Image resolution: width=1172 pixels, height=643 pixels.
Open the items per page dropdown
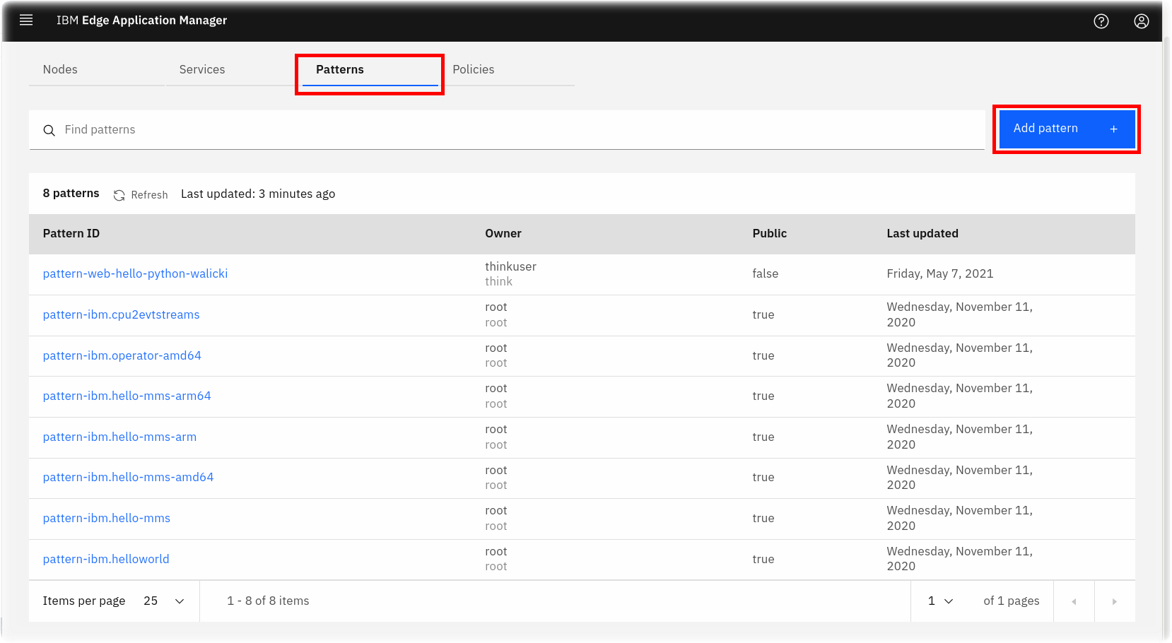click(x=164, y=601)
